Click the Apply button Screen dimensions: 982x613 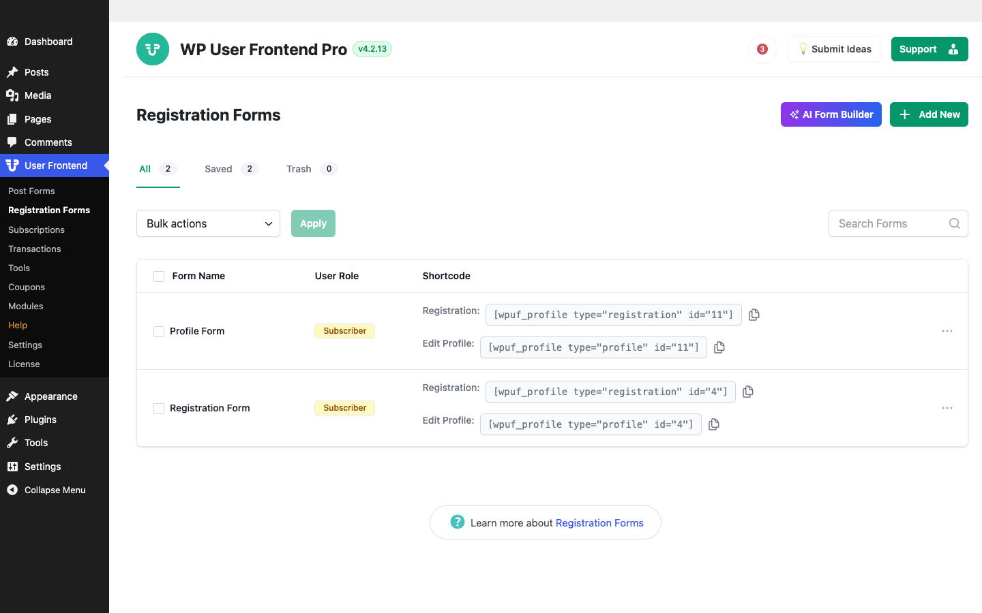coord(313,223)
